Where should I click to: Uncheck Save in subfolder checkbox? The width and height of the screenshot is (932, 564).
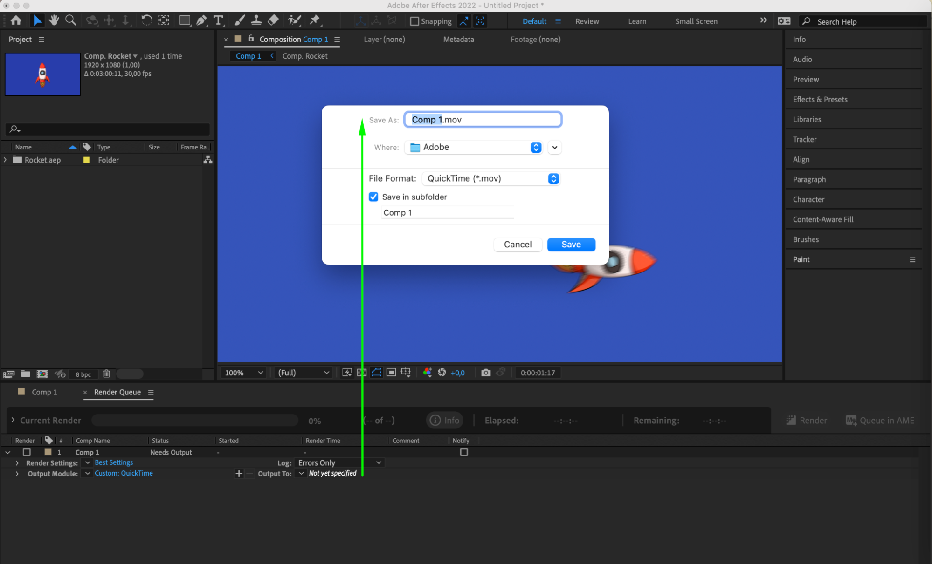click(373, 197)
